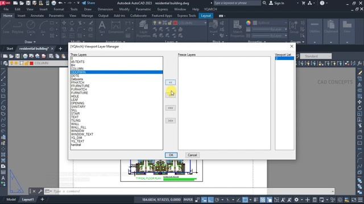Open the command line history dropdown arrow
Screen dimensions: 364x204
click(333, 192)
